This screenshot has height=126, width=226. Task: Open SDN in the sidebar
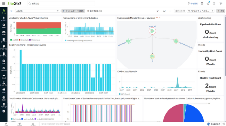coord(4,91)
